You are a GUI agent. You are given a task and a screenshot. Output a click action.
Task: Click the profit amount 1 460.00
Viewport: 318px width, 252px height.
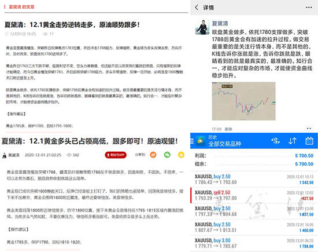click(306, 231)
